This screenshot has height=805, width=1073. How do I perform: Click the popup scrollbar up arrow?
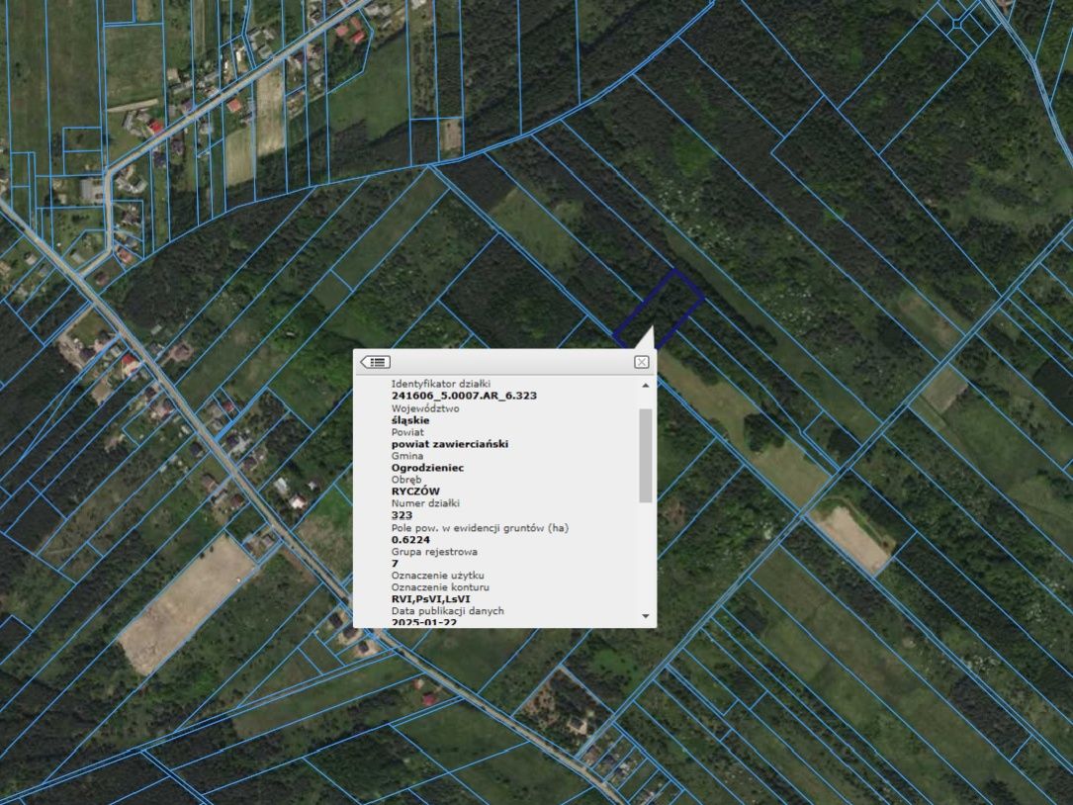coord(646,386)
